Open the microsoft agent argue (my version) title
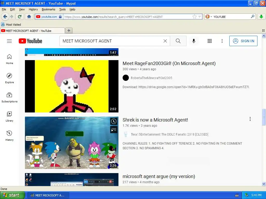266x199 pixels. coord(159,176)
